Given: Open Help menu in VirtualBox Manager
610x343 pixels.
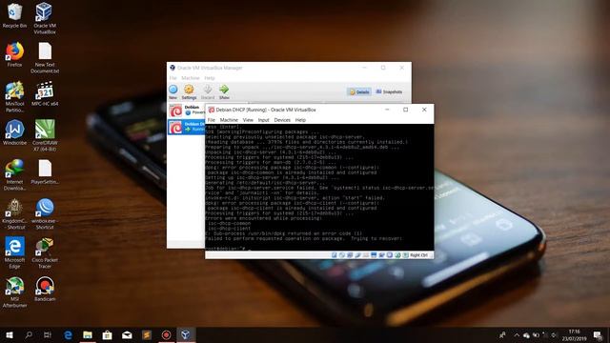Looking at the screenshot, I should click(x=210, y=78).
